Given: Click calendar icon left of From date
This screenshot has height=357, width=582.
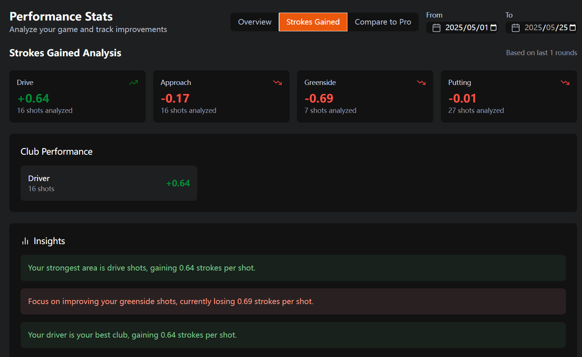Looking at the screenshot, I should 436,28.
